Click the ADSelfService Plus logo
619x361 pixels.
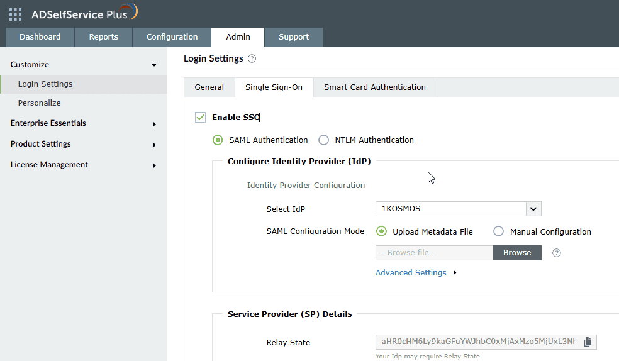(85, 14)
